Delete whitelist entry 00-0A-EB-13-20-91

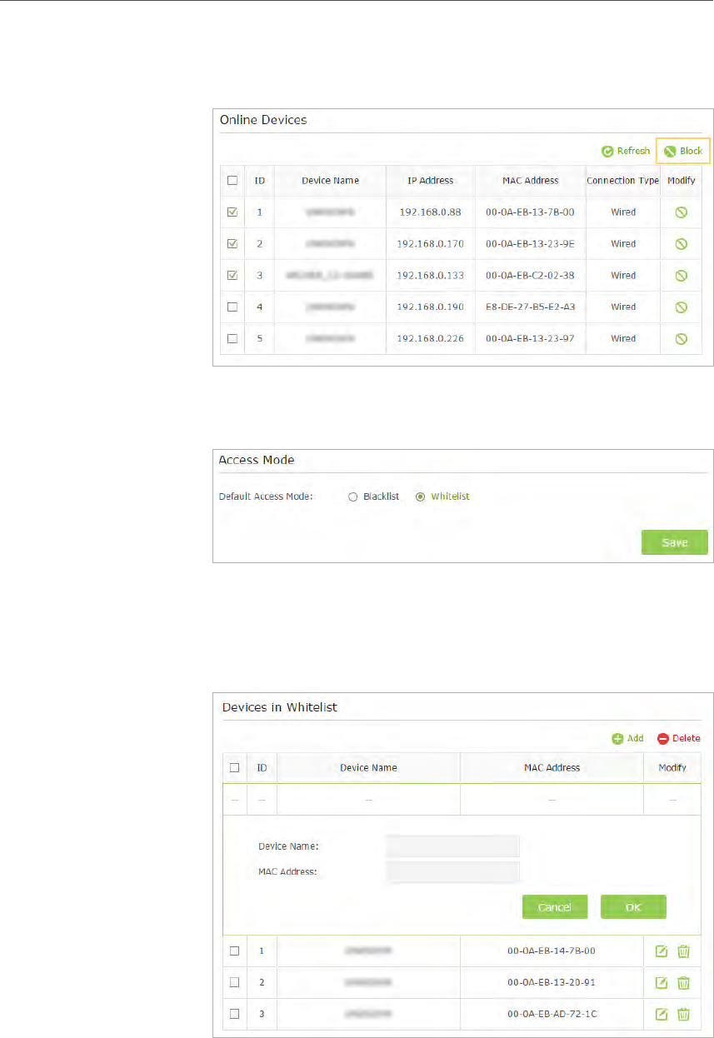pyautogui.click(x=683, y=982)
